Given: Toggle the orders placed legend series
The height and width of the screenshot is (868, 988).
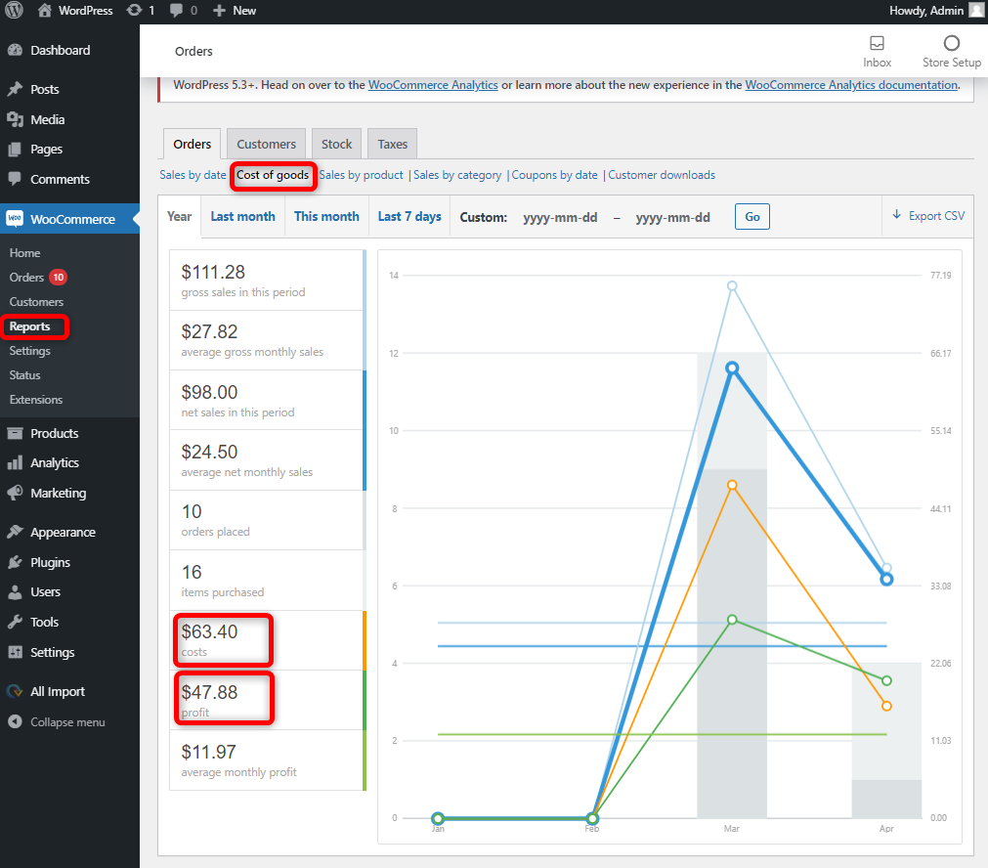Looking at the screenshot, I should (267, 520).
